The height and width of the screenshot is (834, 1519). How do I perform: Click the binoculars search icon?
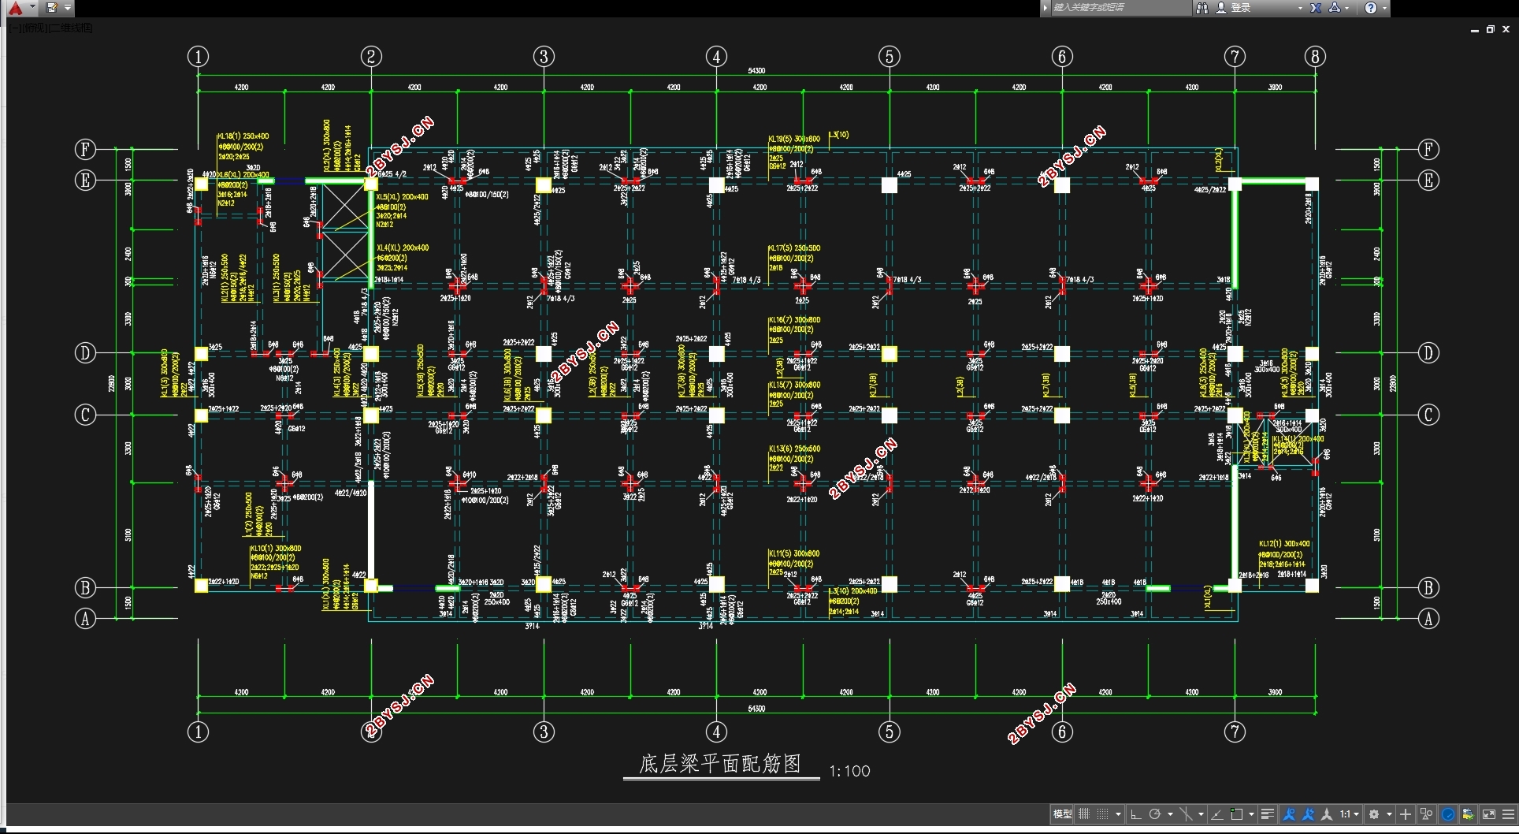pos(1202,8)
